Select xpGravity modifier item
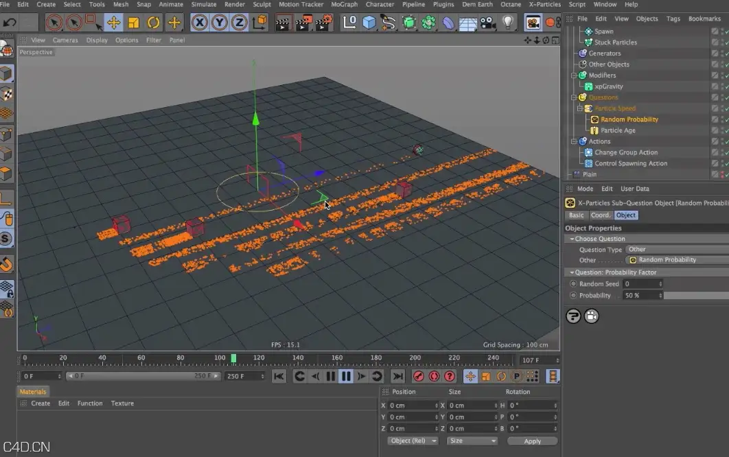 pos(609,86)
